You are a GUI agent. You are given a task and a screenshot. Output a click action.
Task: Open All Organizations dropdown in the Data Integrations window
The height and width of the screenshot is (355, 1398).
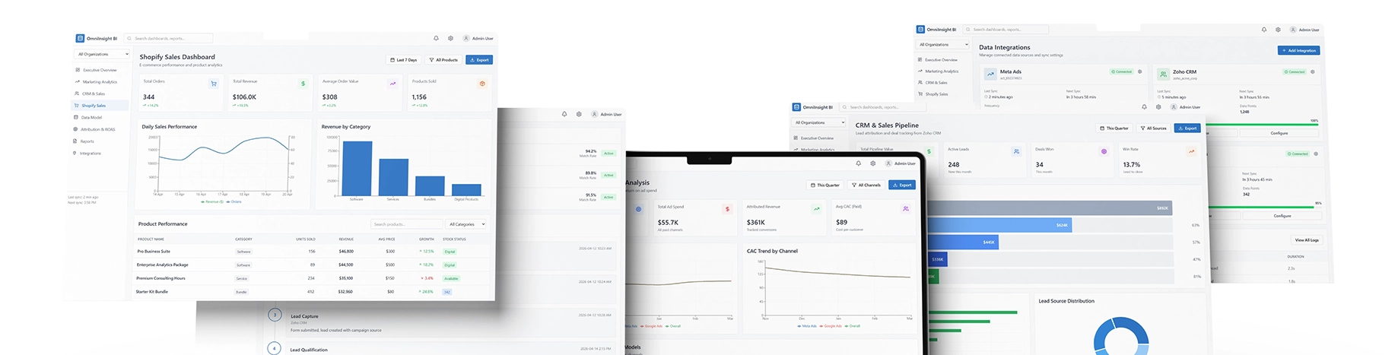tap(942, 44)
